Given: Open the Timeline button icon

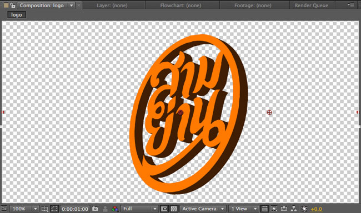Looking at the screenshot, I should coord(284,209).
